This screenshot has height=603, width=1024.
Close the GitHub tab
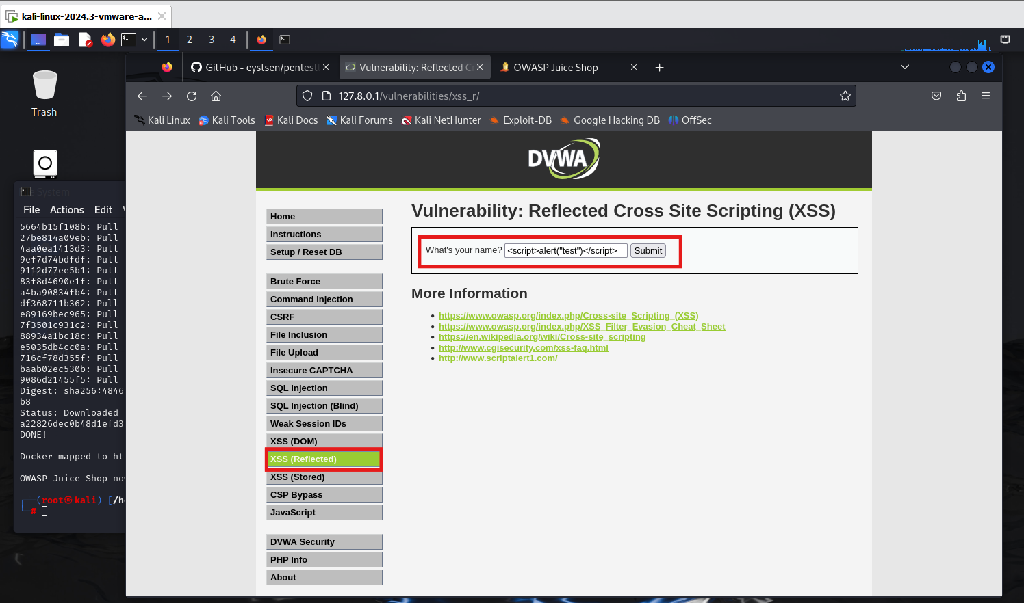coord(326,67)
